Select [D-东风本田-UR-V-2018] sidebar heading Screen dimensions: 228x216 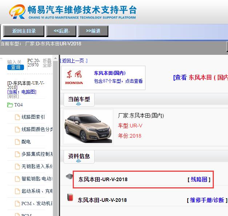26,85
